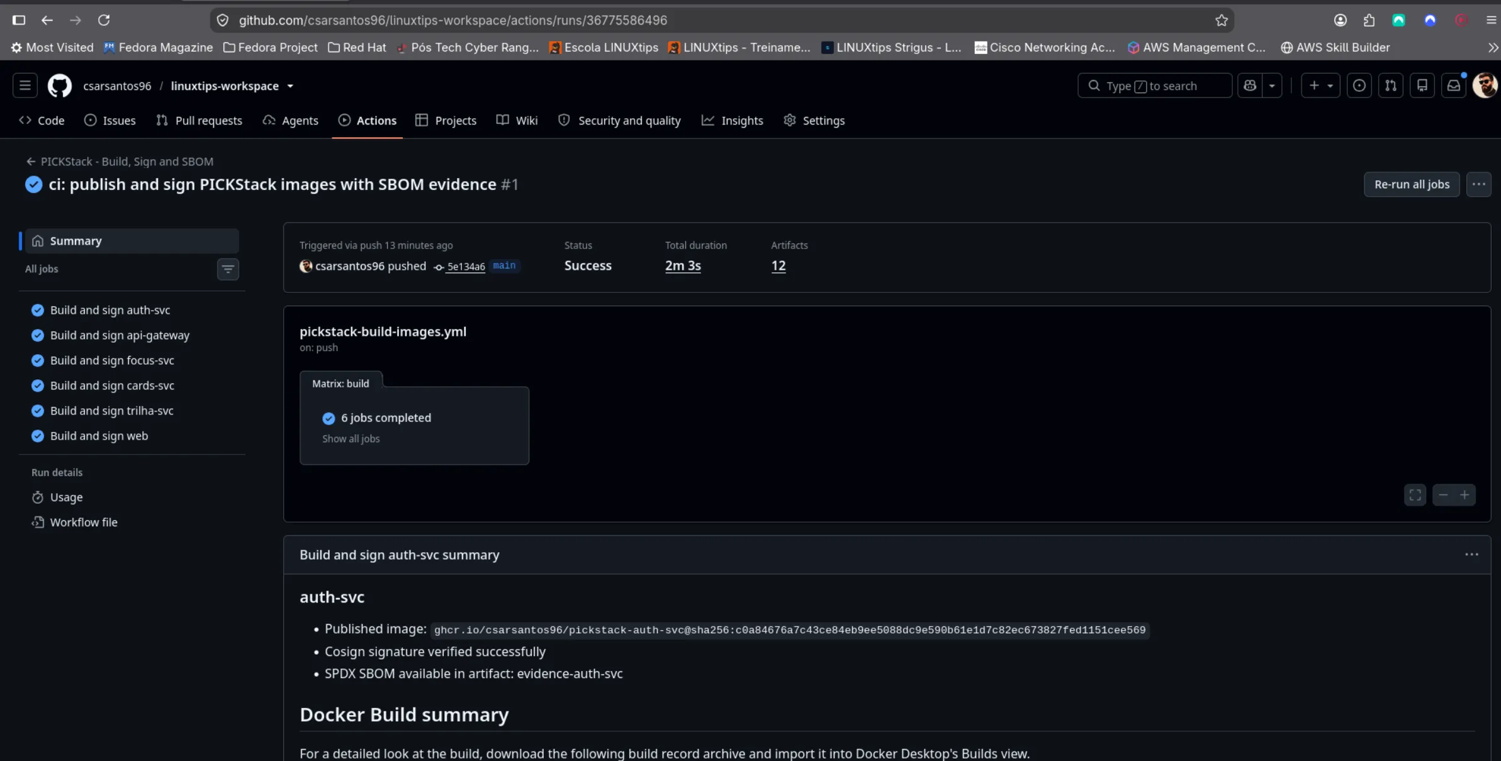Open the Copilot chat icon
The height and width of the screenshot is (761, 1501).
[1251, 86]
